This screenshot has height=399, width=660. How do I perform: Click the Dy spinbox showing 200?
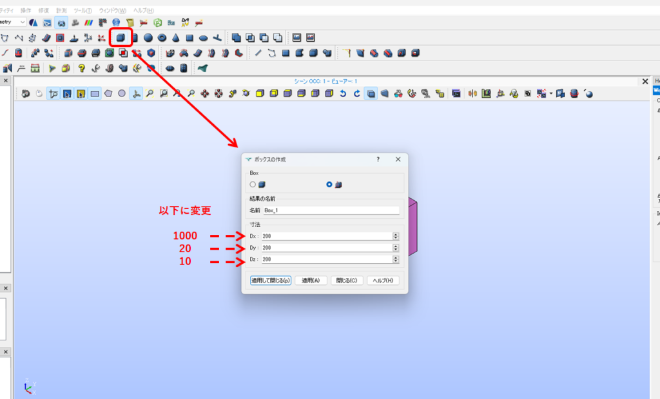click(322, 247)
